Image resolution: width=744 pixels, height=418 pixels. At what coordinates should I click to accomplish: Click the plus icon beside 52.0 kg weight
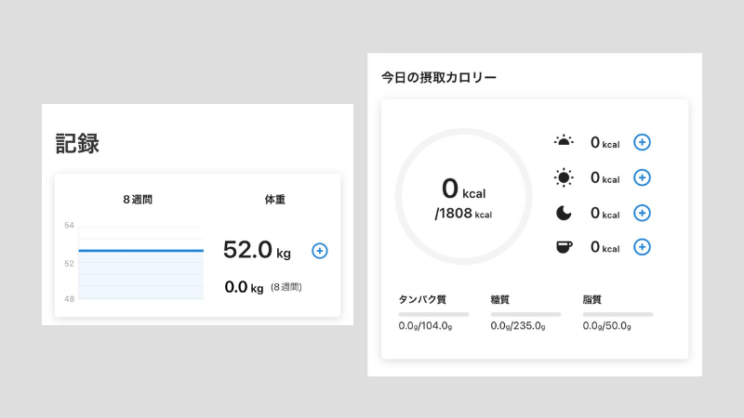(x=319, y=251)
